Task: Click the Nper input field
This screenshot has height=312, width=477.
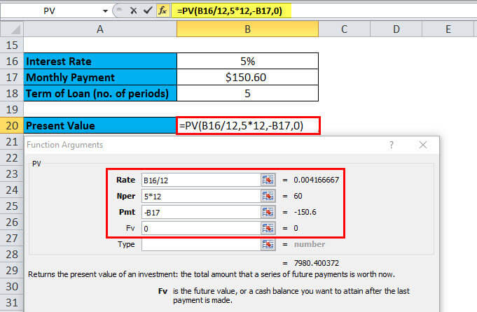Action: point(201,197)
